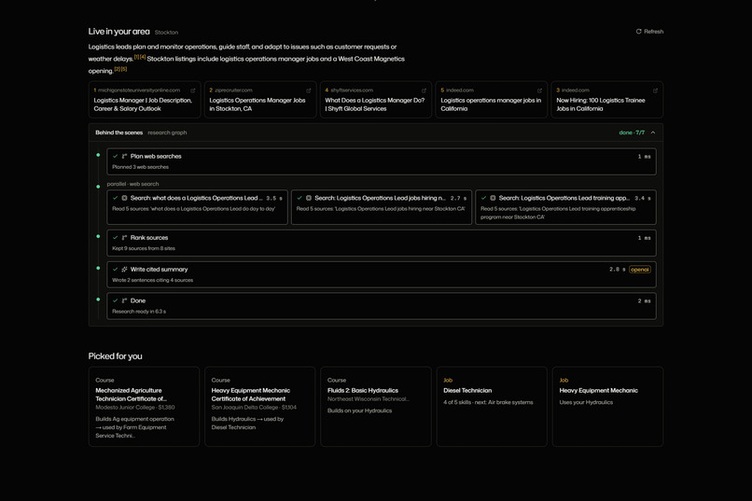
Task: Open external link icon on Now Hiring: 100 Logistics Trainee card
Action: [x=655, y=90]
